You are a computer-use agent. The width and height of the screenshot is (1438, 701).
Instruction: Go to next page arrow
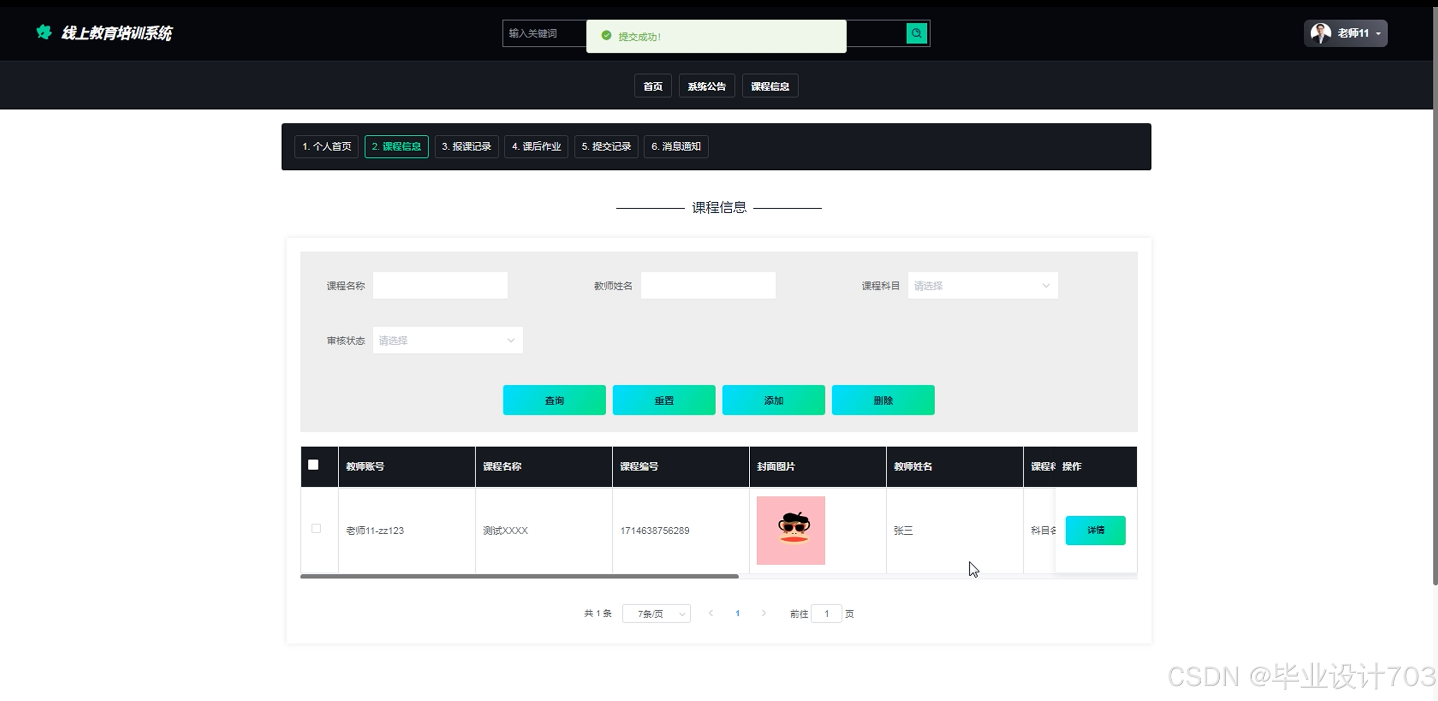[x=764, y=613]
